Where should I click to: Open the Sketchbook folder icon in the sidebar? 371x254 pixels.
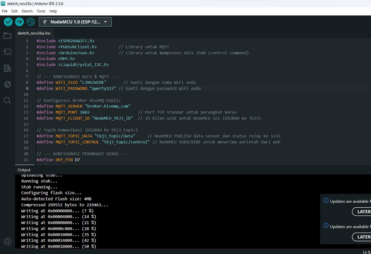[7, 35]
